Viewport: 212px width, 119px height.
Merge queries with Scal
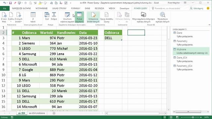point(47,16)
